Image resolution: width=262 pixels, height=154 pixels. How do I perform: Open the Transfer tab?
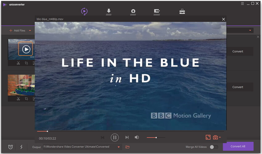157,12
